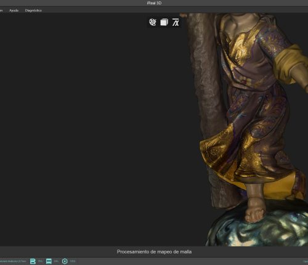Image resolution: width=308 pixels, height=265 pixels.
Task: Click the scan mode label in status bar
Action: (13, 261)
